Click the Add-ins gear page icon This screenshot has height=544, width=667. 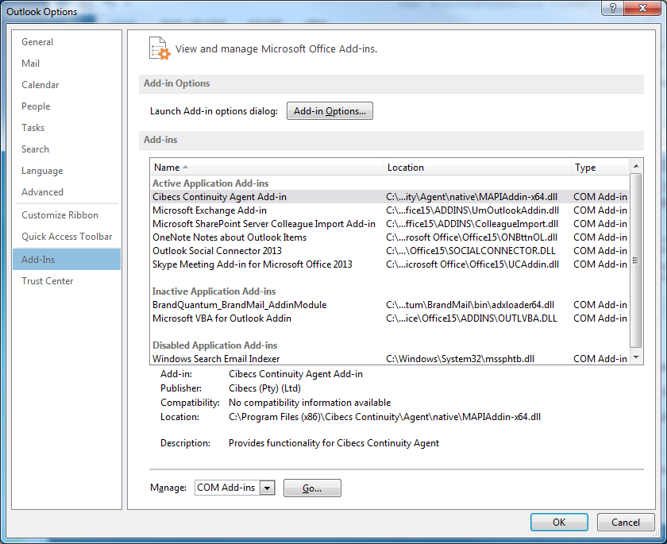point(160,48)
